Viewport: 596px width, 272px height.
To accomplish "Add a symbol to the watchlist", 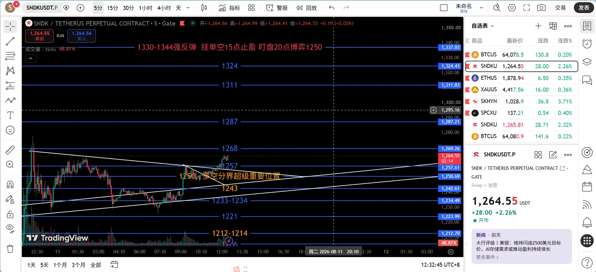I will click(x=538, y=26).
